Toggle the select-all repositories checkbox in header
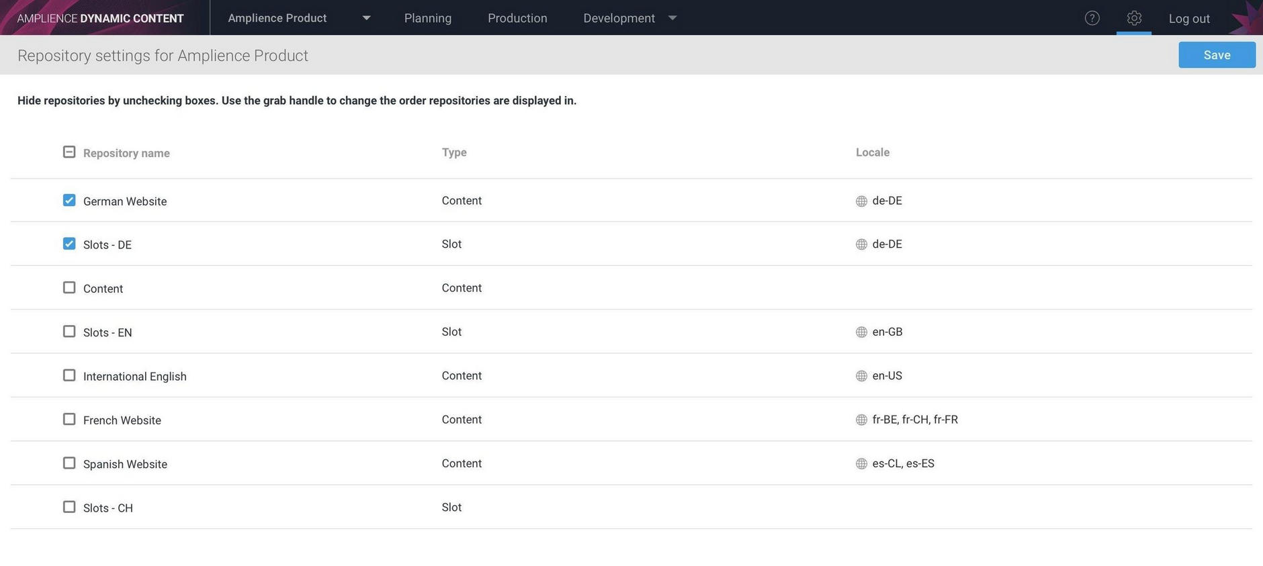 [x=69, y=152]
